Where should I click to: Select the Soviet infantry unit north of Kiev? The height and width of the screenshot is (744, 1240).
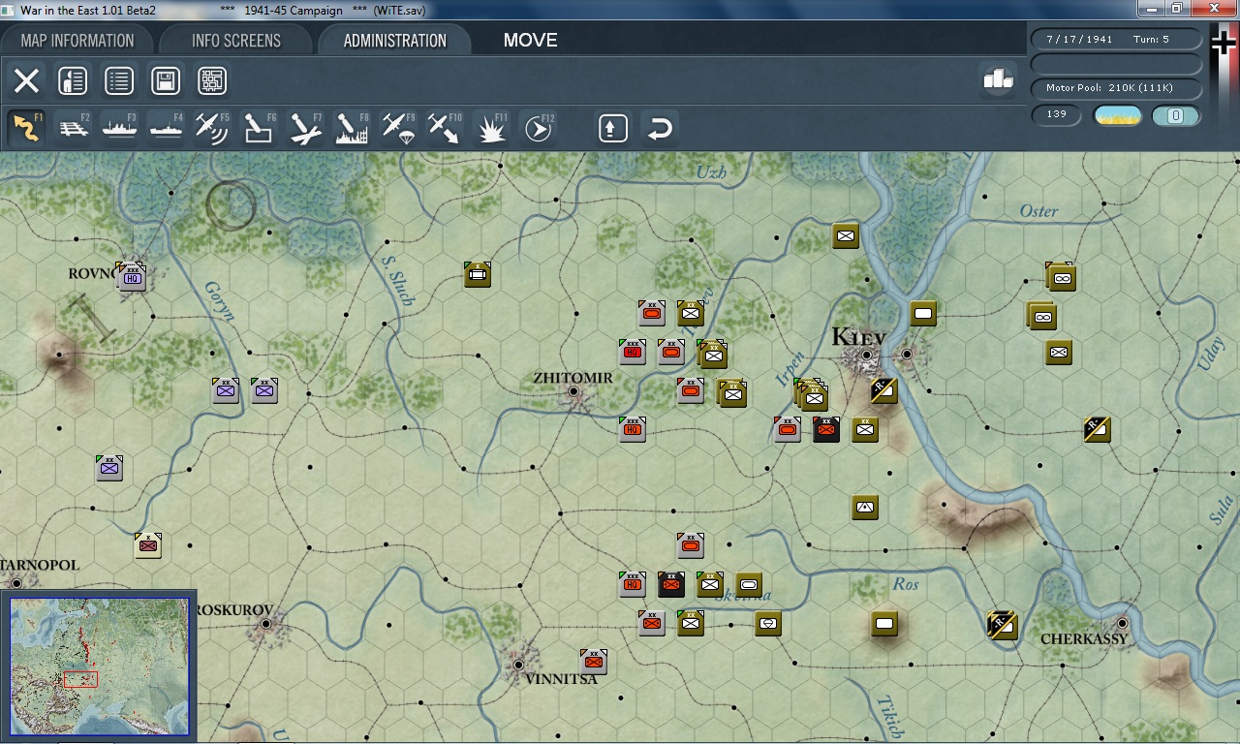(x=846, y=235)
